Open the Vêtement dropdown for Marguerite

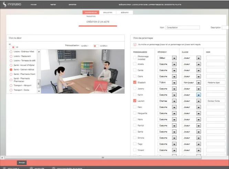(167, 113)
